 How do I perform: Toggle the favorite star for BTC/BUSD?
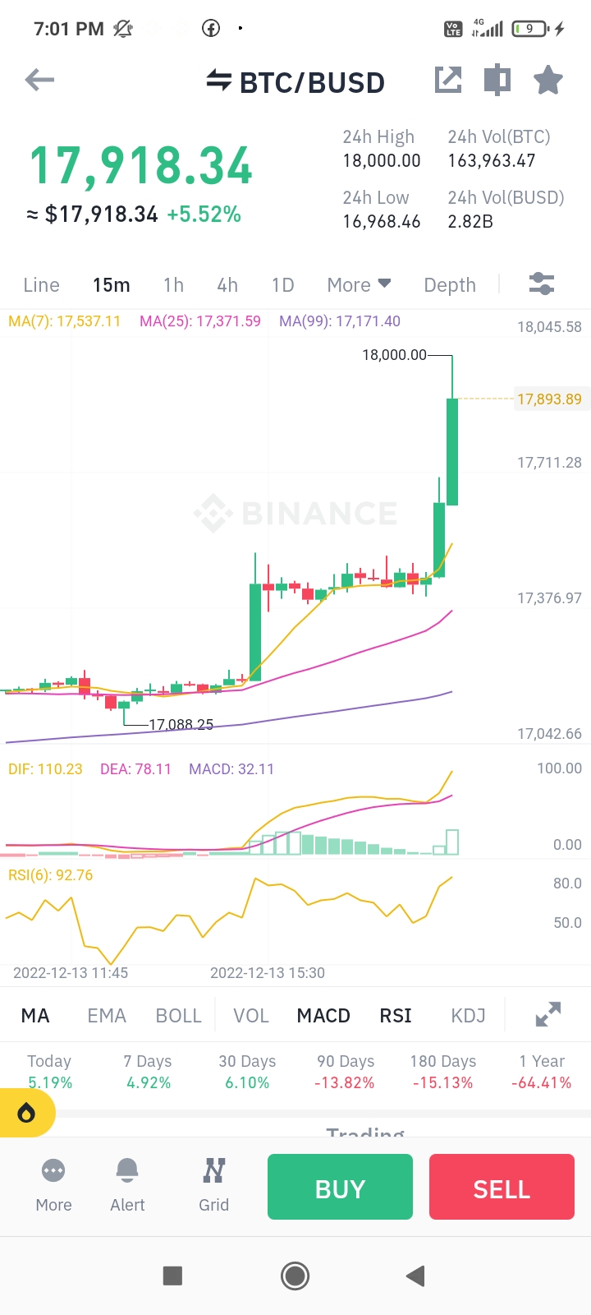tap(548, 80)
